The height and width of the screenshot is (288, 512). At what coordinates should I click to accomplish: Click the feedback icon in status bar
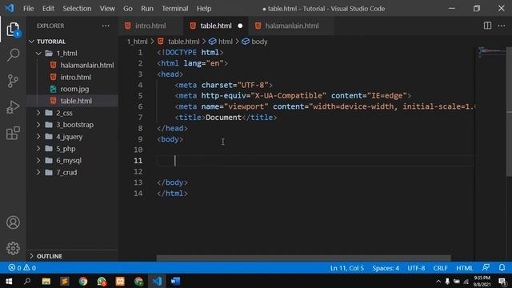point(486,268)
